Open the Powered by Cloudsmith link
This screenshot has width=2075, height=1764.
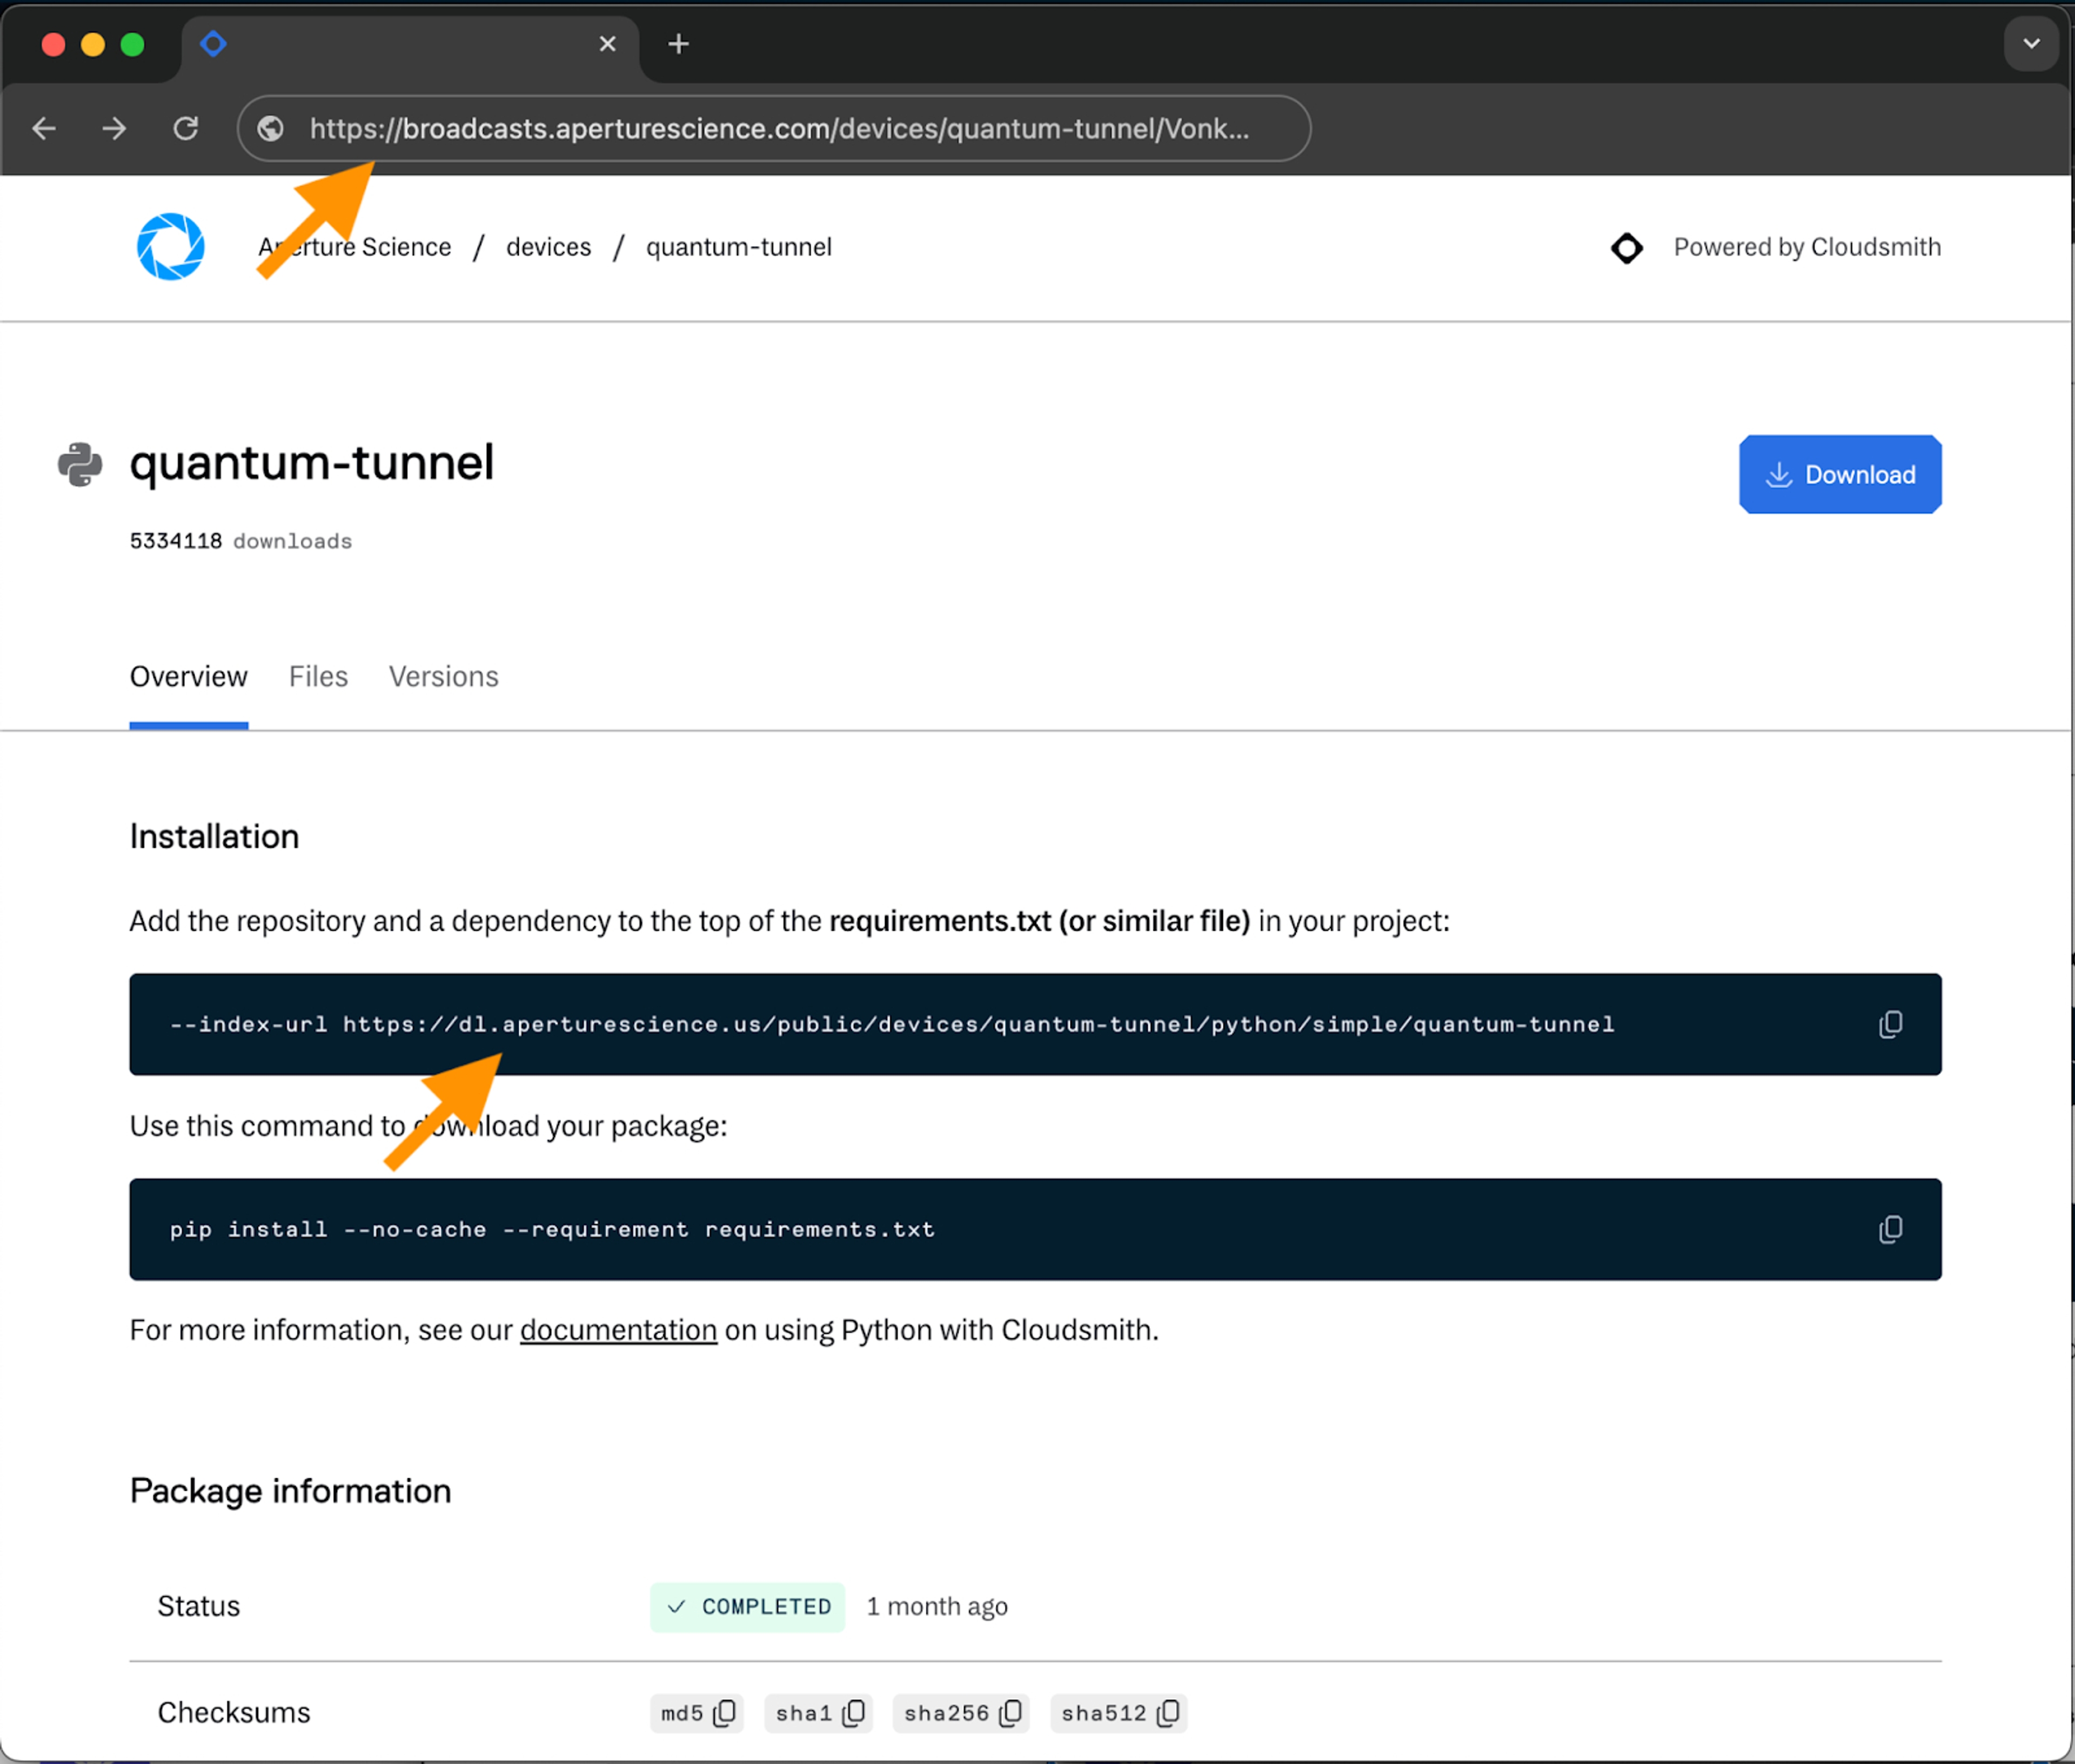click(x=1807, y=247)
